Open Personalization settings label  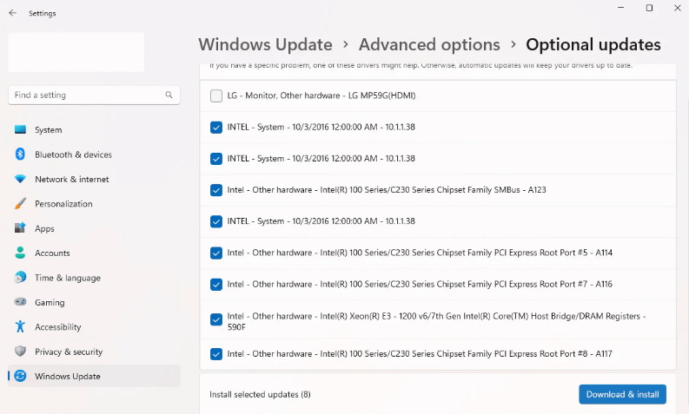click(63, 204)
